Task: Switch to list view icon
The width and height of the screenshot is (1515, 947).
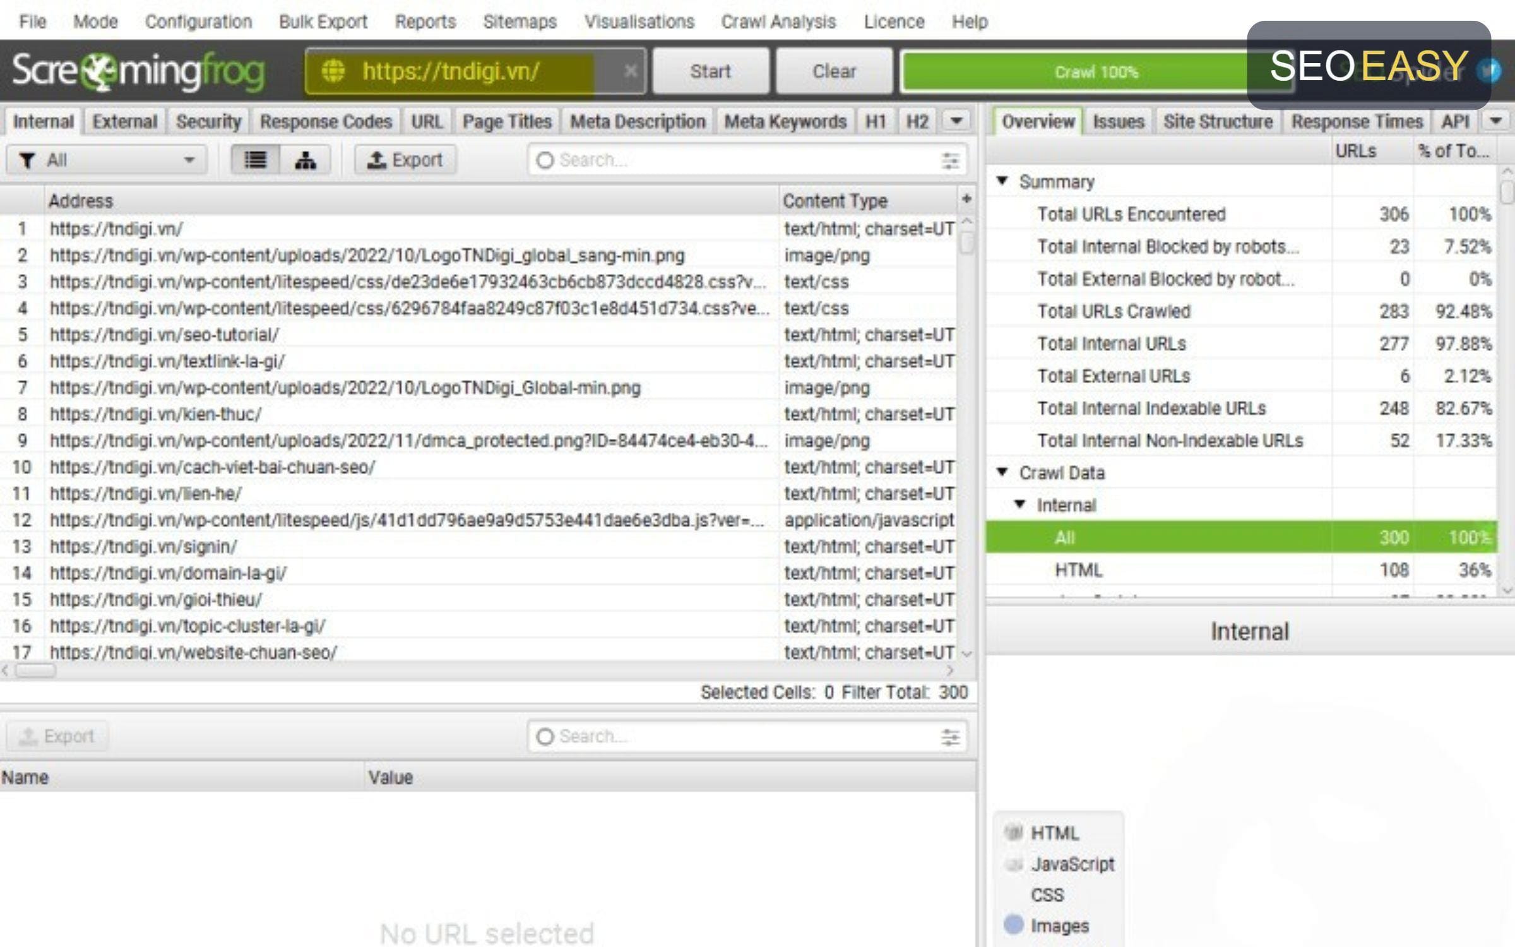Action: click(x=255, y=160)
